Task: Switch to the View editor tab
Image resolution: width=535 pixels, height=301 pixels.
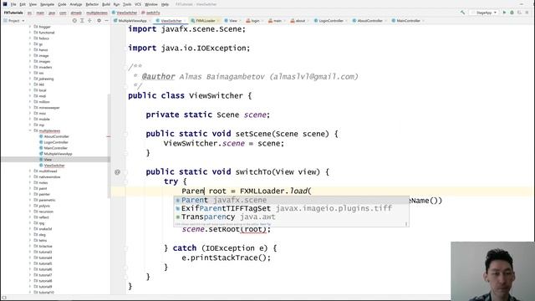Action: click(232, 21)
